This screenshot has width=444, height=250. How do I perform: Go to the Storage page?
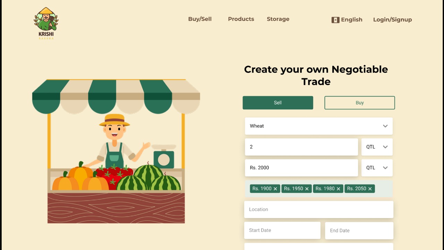click(278, 19)
